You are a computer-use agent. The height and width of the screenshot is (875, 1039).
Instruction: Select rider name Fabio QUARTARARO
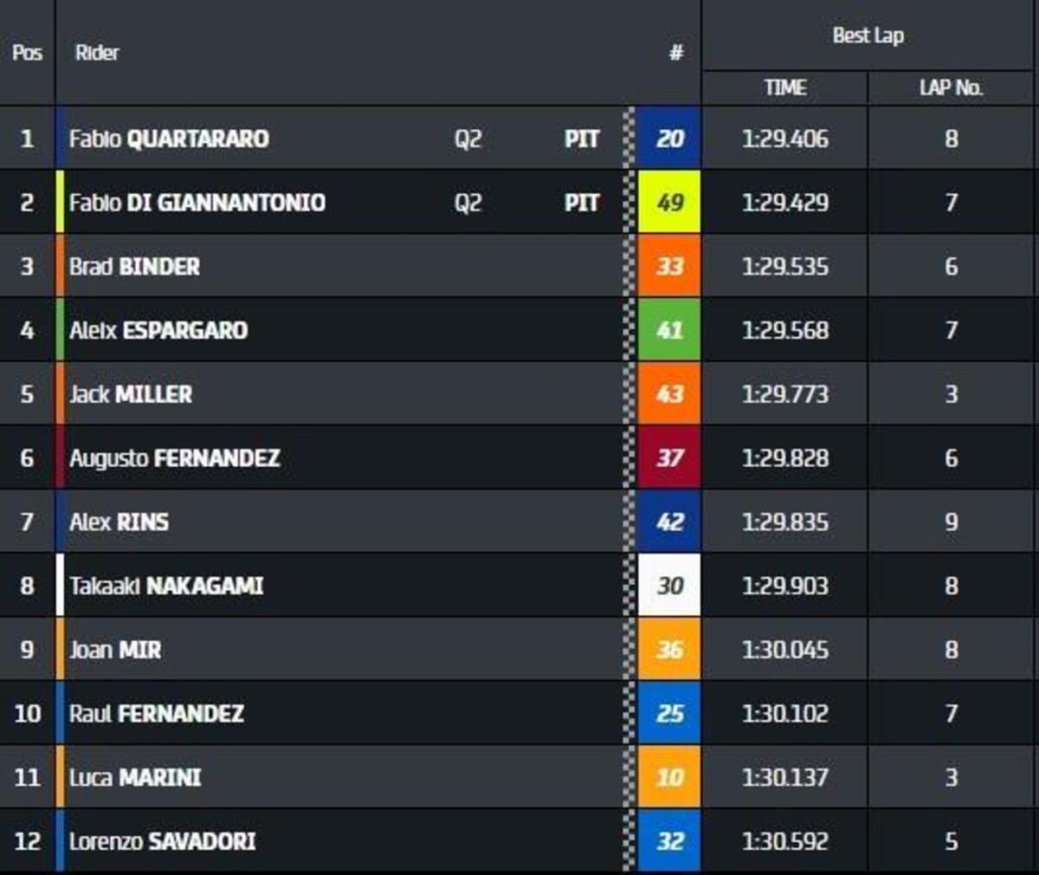tap(169, 139)
